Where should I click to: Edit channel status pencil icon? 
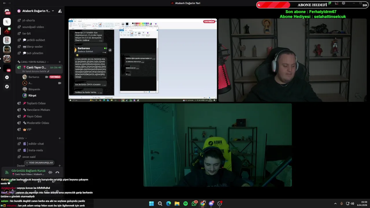tap(48, 71)
